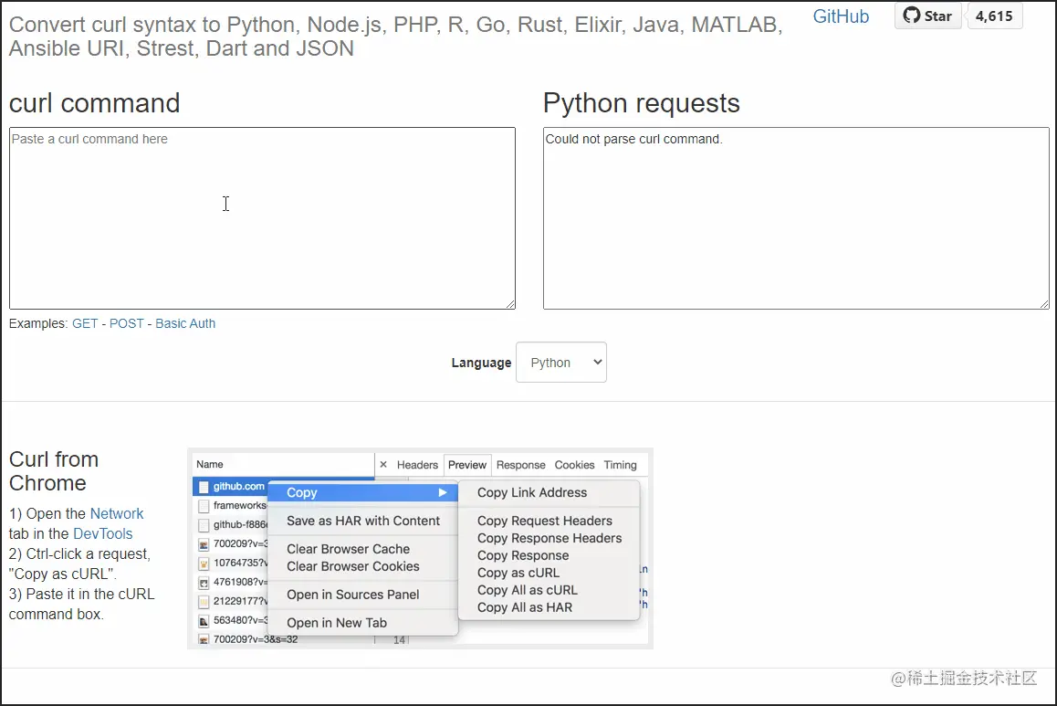Click the "curl command" heading
This screenshot has width=1057, height=706.
pos(94,103)
